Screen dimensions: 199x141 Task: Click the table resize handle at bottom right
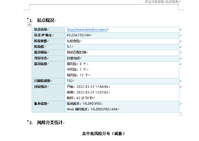coord(181,114)
